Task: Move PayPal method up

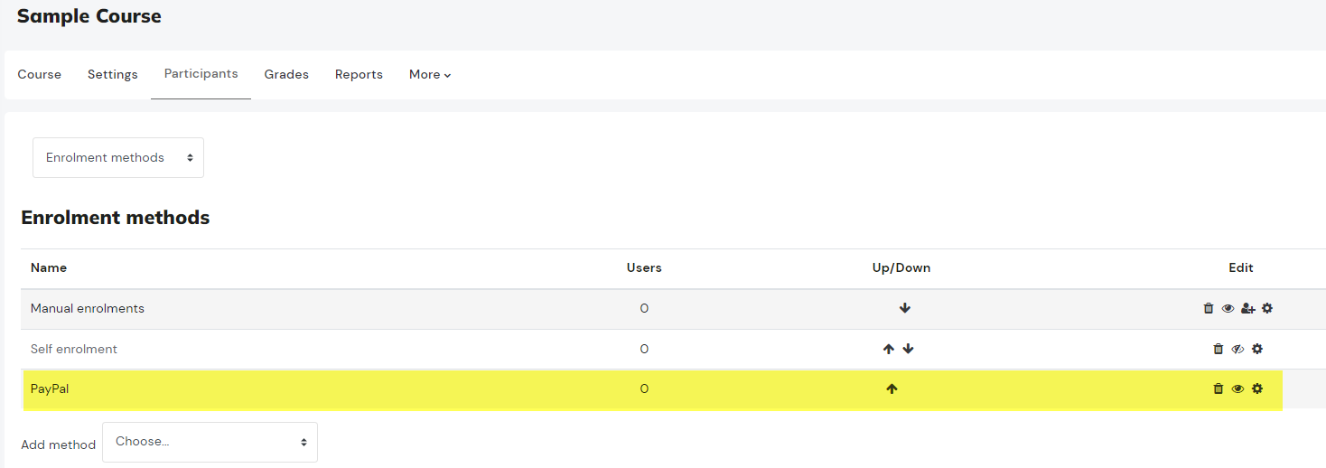Action: [x=892, y=388]
